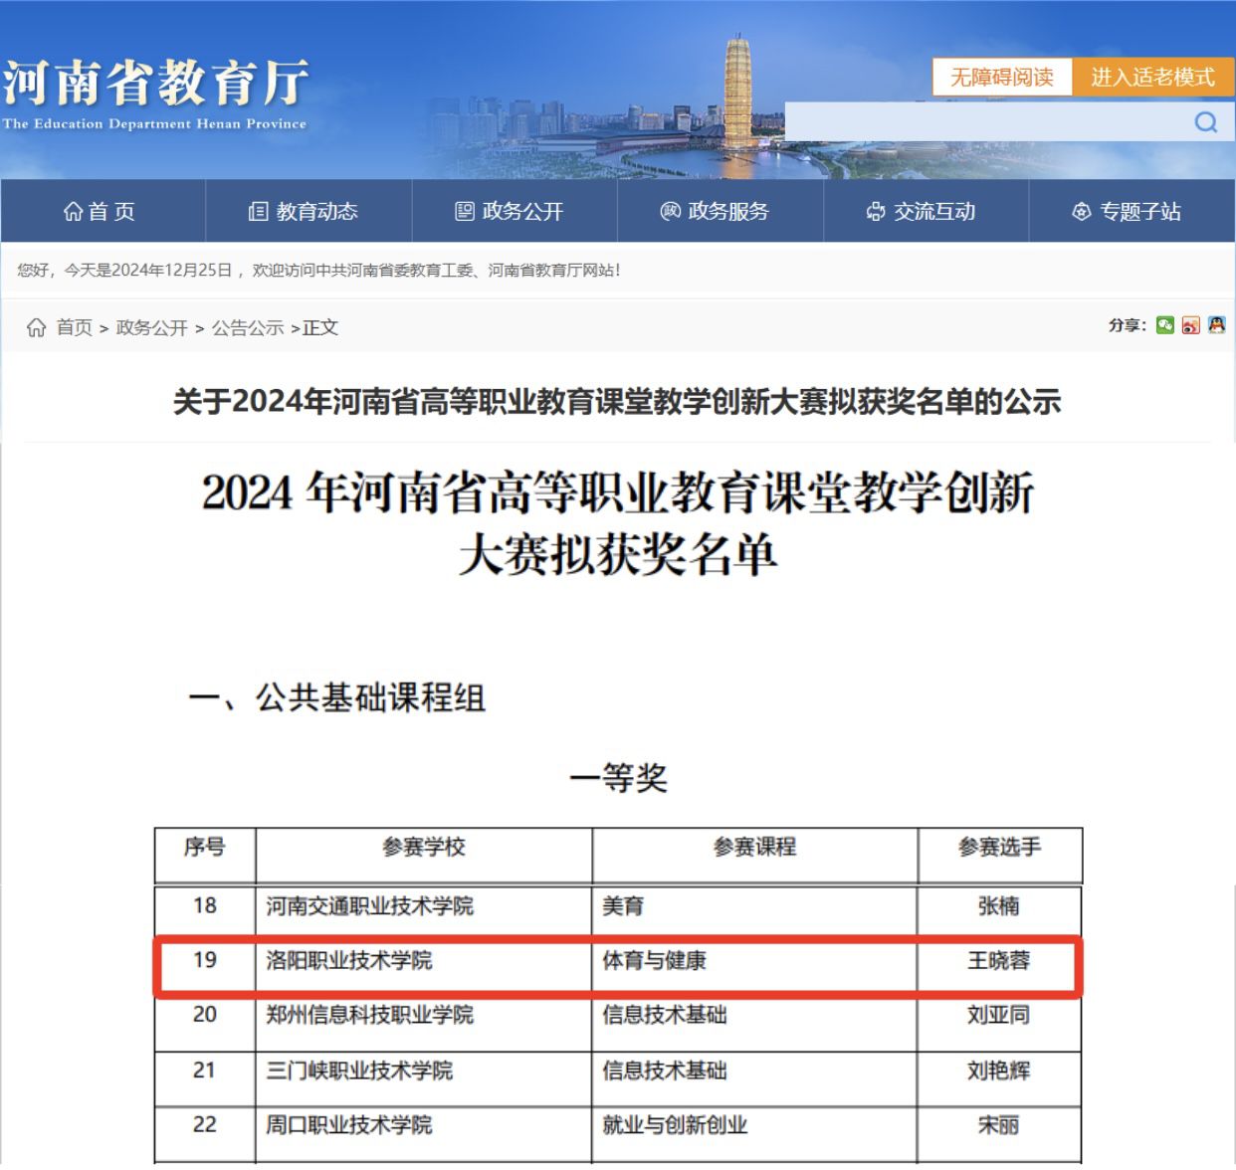Follow the 首页 breadcrumb link

point(74,328)
